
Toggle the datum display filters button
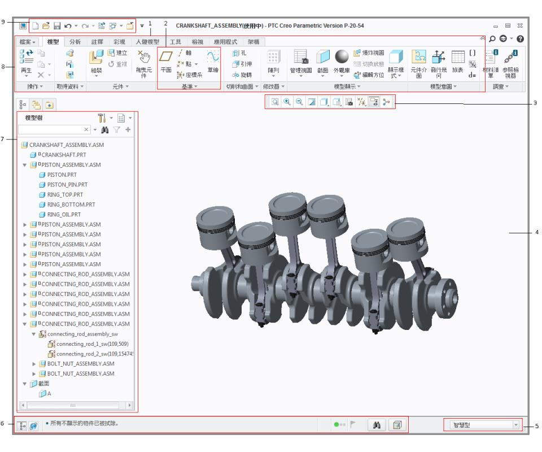click(361, 102)
